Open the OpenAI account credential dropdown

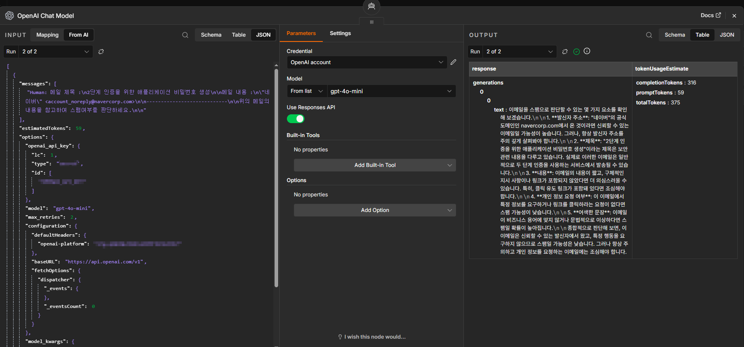[367, 63]
